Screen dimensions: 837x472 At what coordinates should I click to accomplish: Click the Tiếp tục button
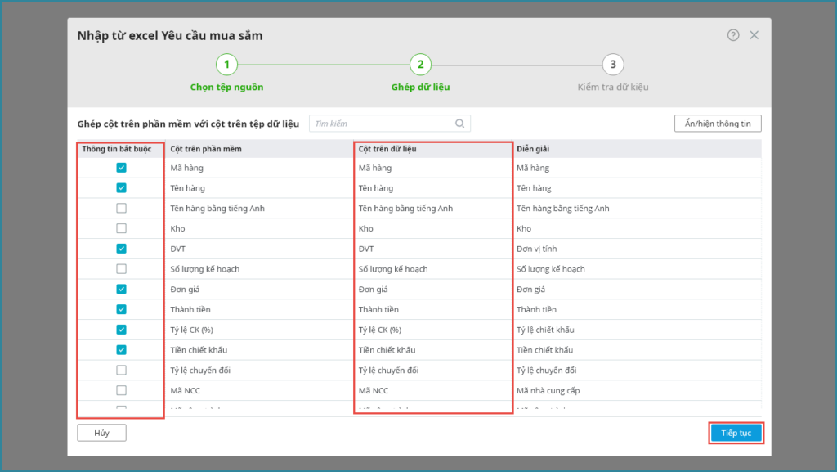coord(736,433)
